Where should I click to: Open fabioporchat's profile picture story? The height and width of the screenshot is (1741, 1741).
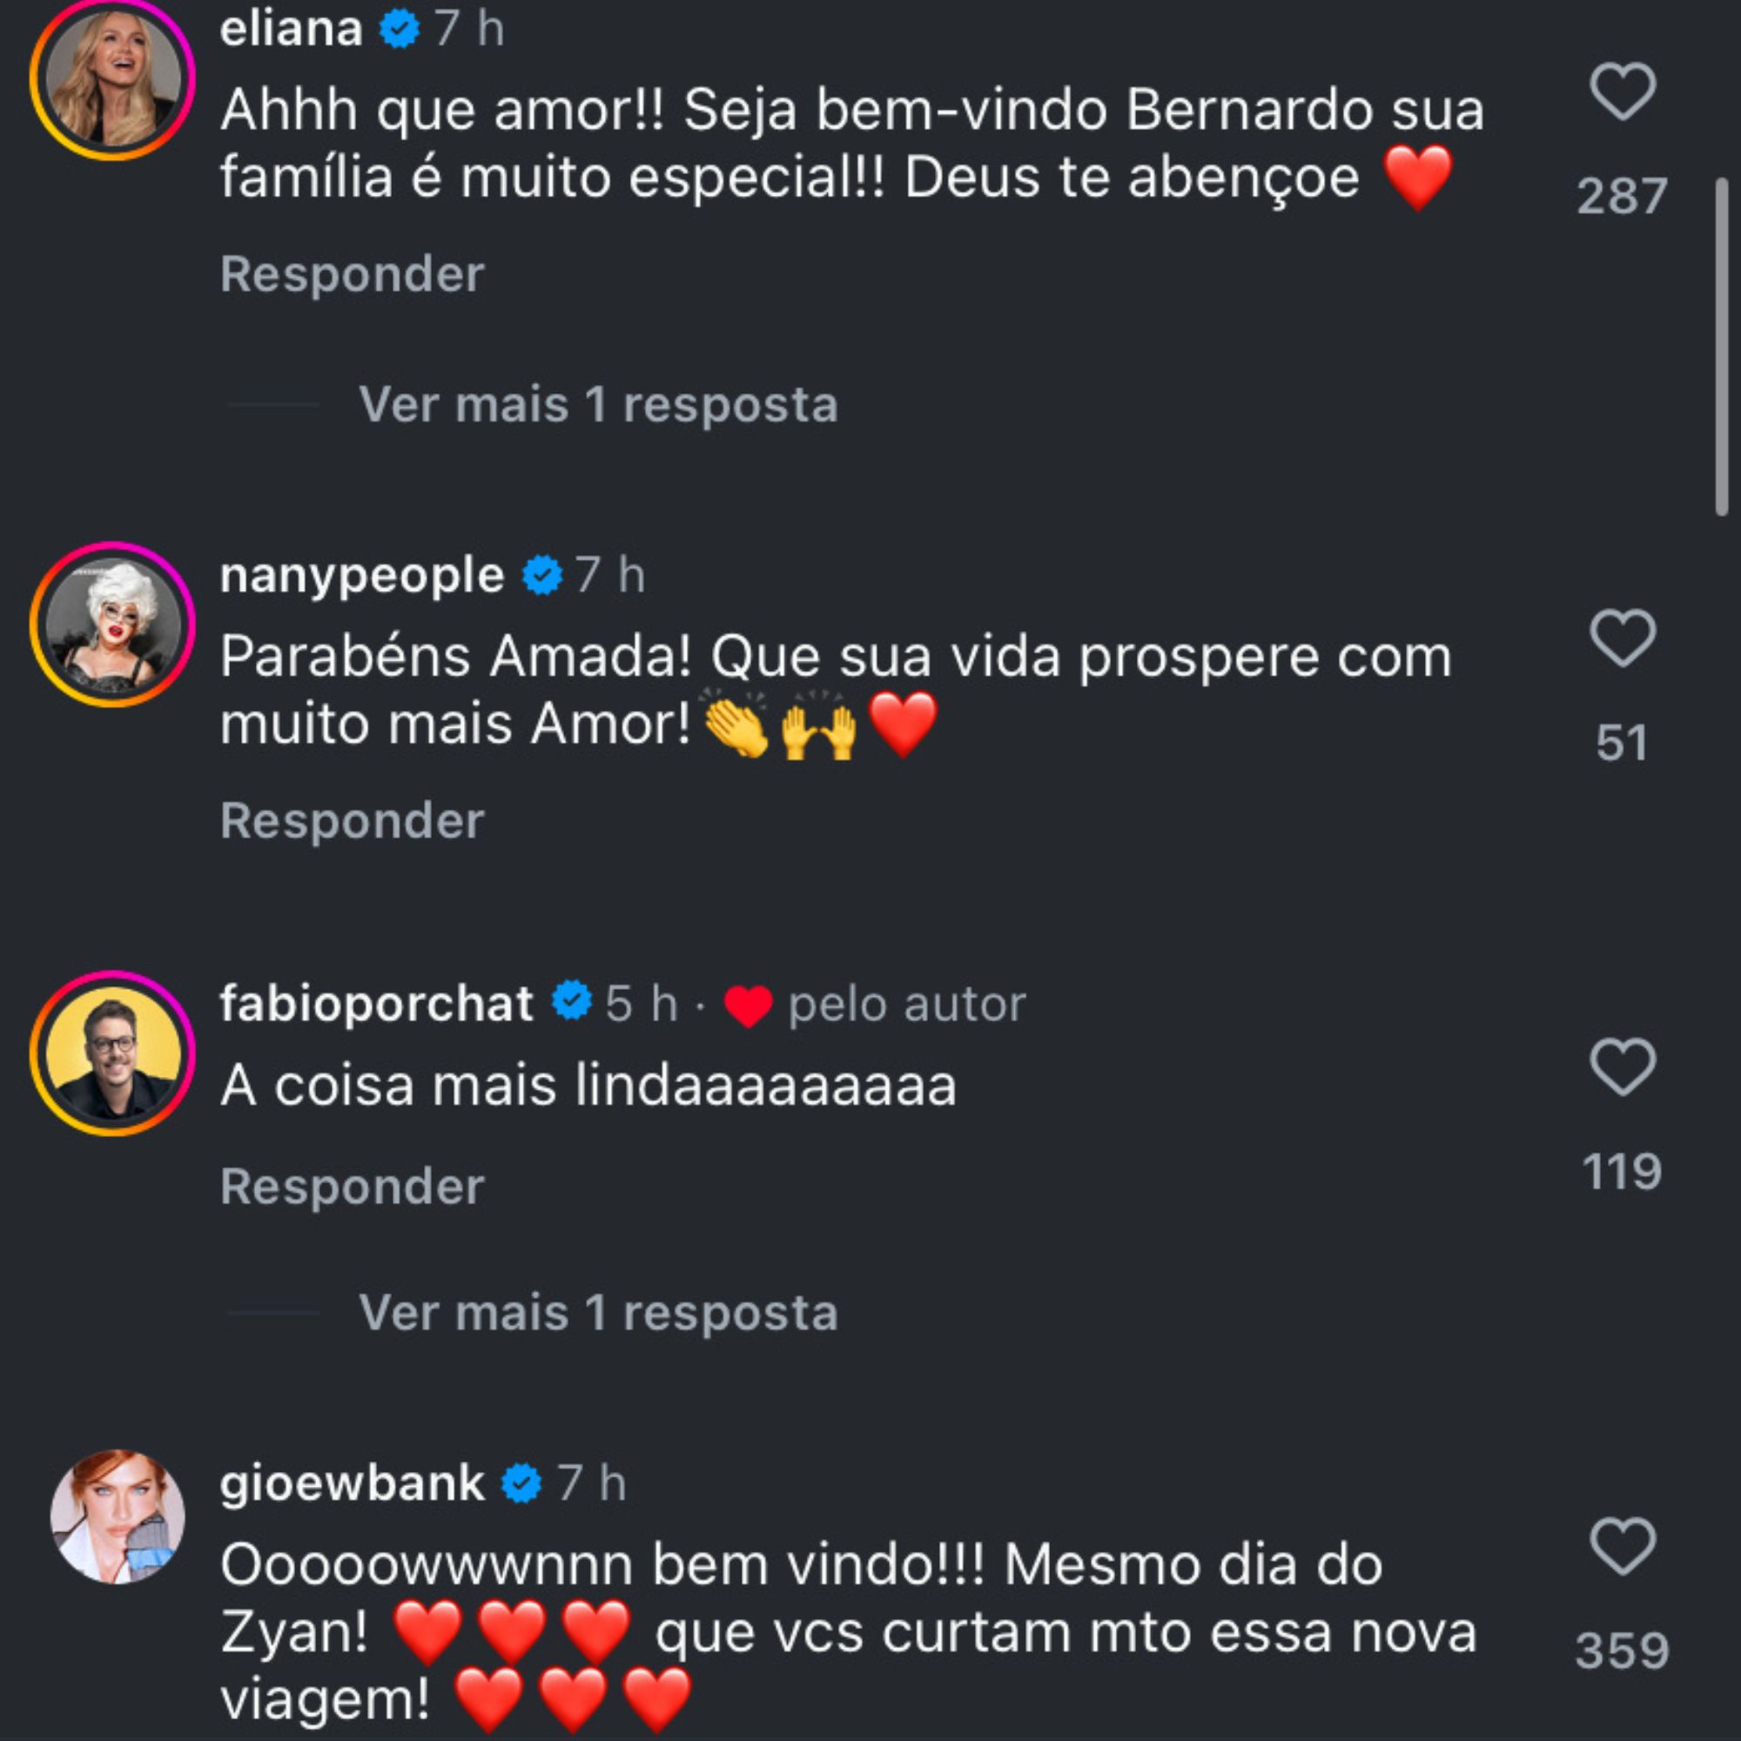pyautogui.click(x=112, y=1053)
